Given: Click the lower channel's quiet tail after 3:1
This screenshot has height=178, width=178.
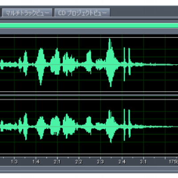Looking at the screenshot, I should 160,127.
